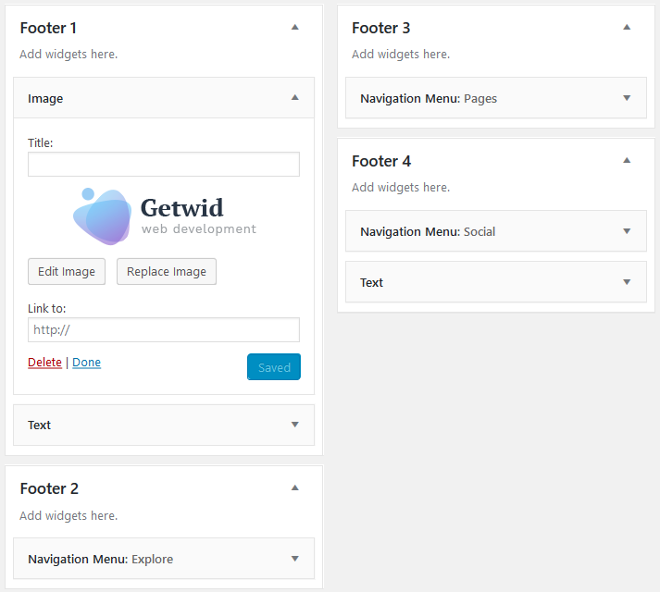Click the Edit Image button
Screen dimensions: 660x592
(x=67, y=271)
